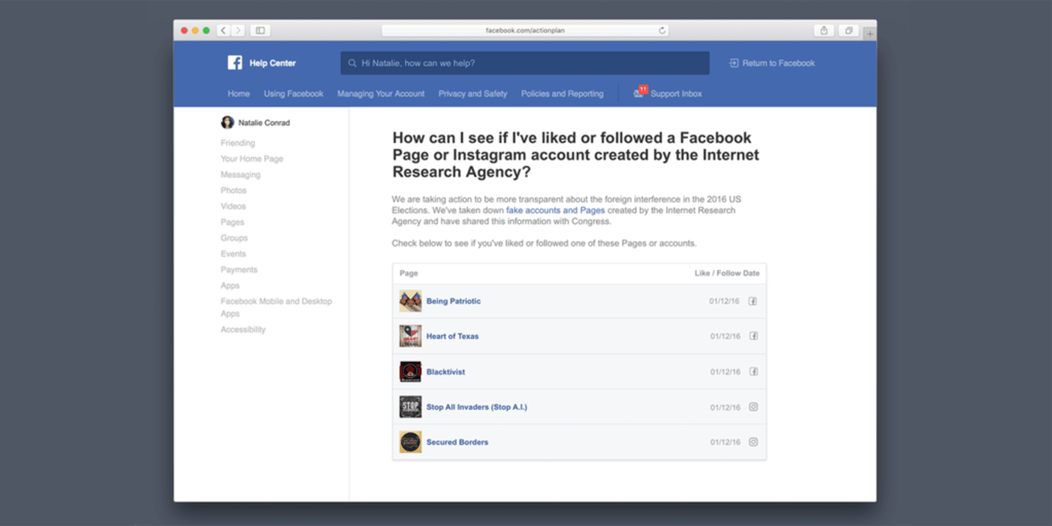Viewport: 1052px width, 526px height.
Task: Reload the page using the refresh icon
Action: (x=661, y=30)
